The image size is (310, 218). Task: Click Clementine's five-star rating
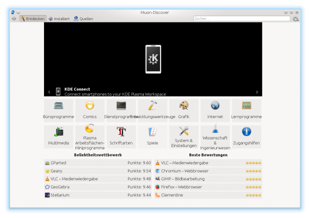(x=253, y=195)
